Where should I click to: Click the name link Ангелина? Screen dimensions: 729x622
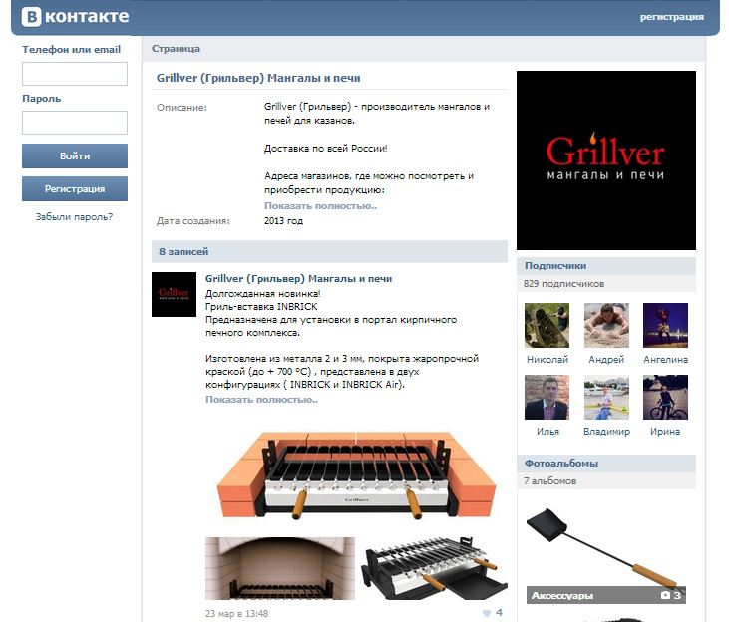[x=665, y=360]
